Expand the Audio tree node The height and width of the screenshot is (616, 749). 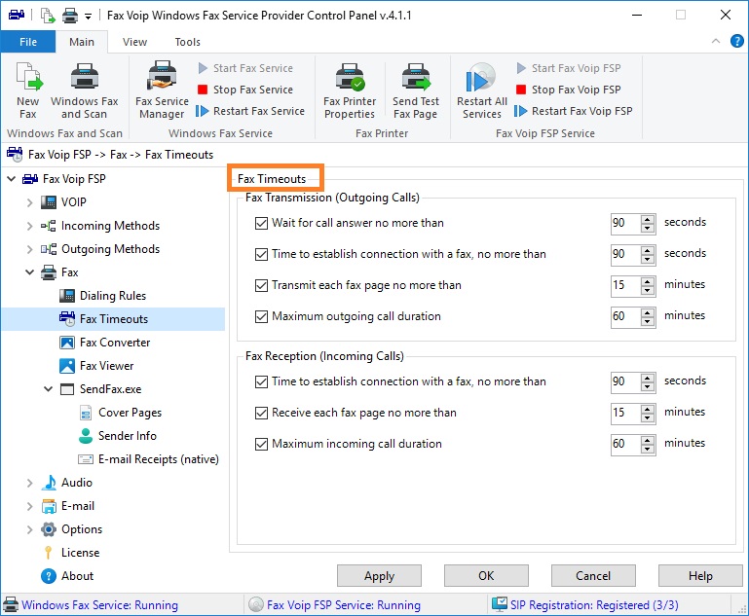(x=29, y=483)
